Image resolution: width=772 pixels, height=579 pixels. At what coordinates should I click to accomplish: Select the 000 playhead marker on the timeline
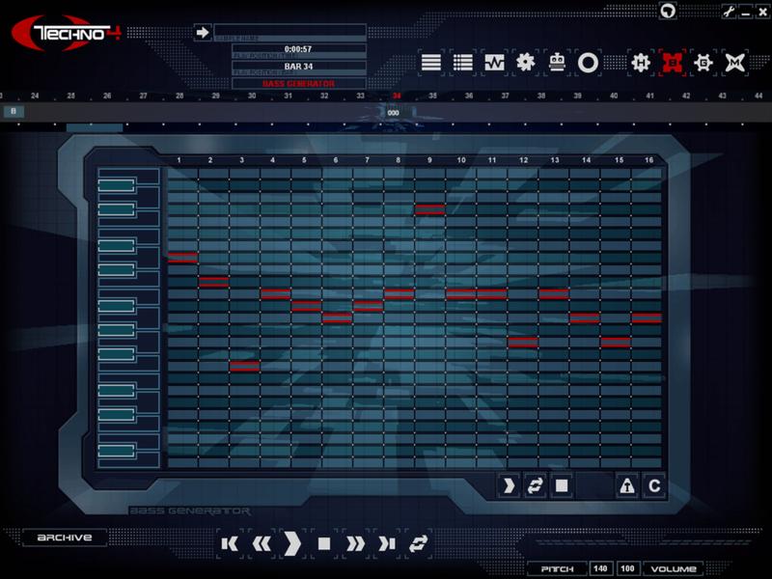[394, 113]
